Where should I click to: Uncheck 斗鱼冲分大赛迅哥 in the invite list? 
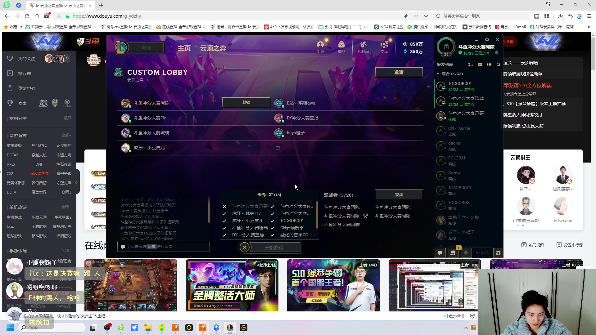224,206
